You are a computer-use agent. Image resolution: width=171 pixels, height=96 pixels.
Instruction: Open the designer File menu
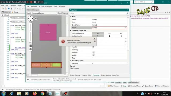(x=28, y=6)
